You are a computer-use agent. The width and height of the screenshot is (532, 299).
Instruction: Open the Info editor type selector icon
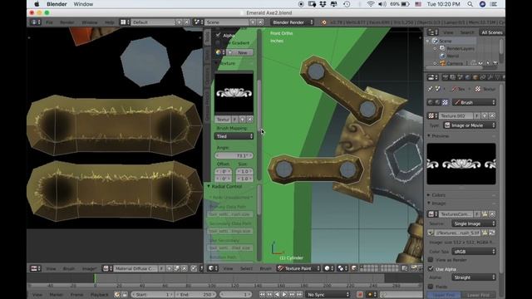tap(35, 22)
